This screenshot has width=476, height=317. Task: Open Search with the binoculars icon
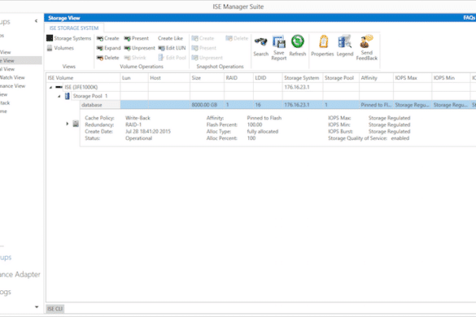tap(260, 46)
